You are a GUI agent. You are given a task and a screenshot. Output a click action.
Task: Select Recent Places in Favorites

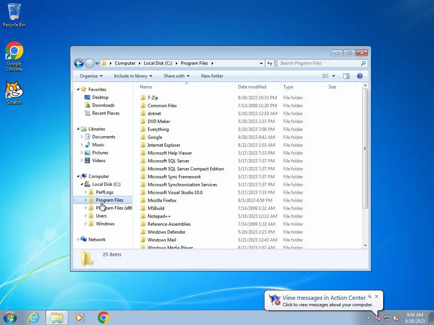coord(106,113)
